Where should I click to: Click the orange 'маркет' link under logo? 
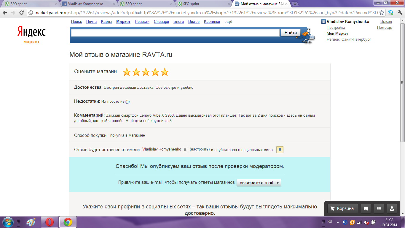tap(31, 42)
